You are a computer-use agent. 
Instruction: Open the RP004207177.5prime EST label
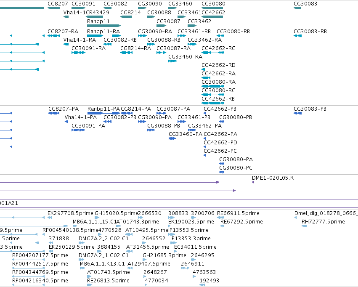pos(40,255)
